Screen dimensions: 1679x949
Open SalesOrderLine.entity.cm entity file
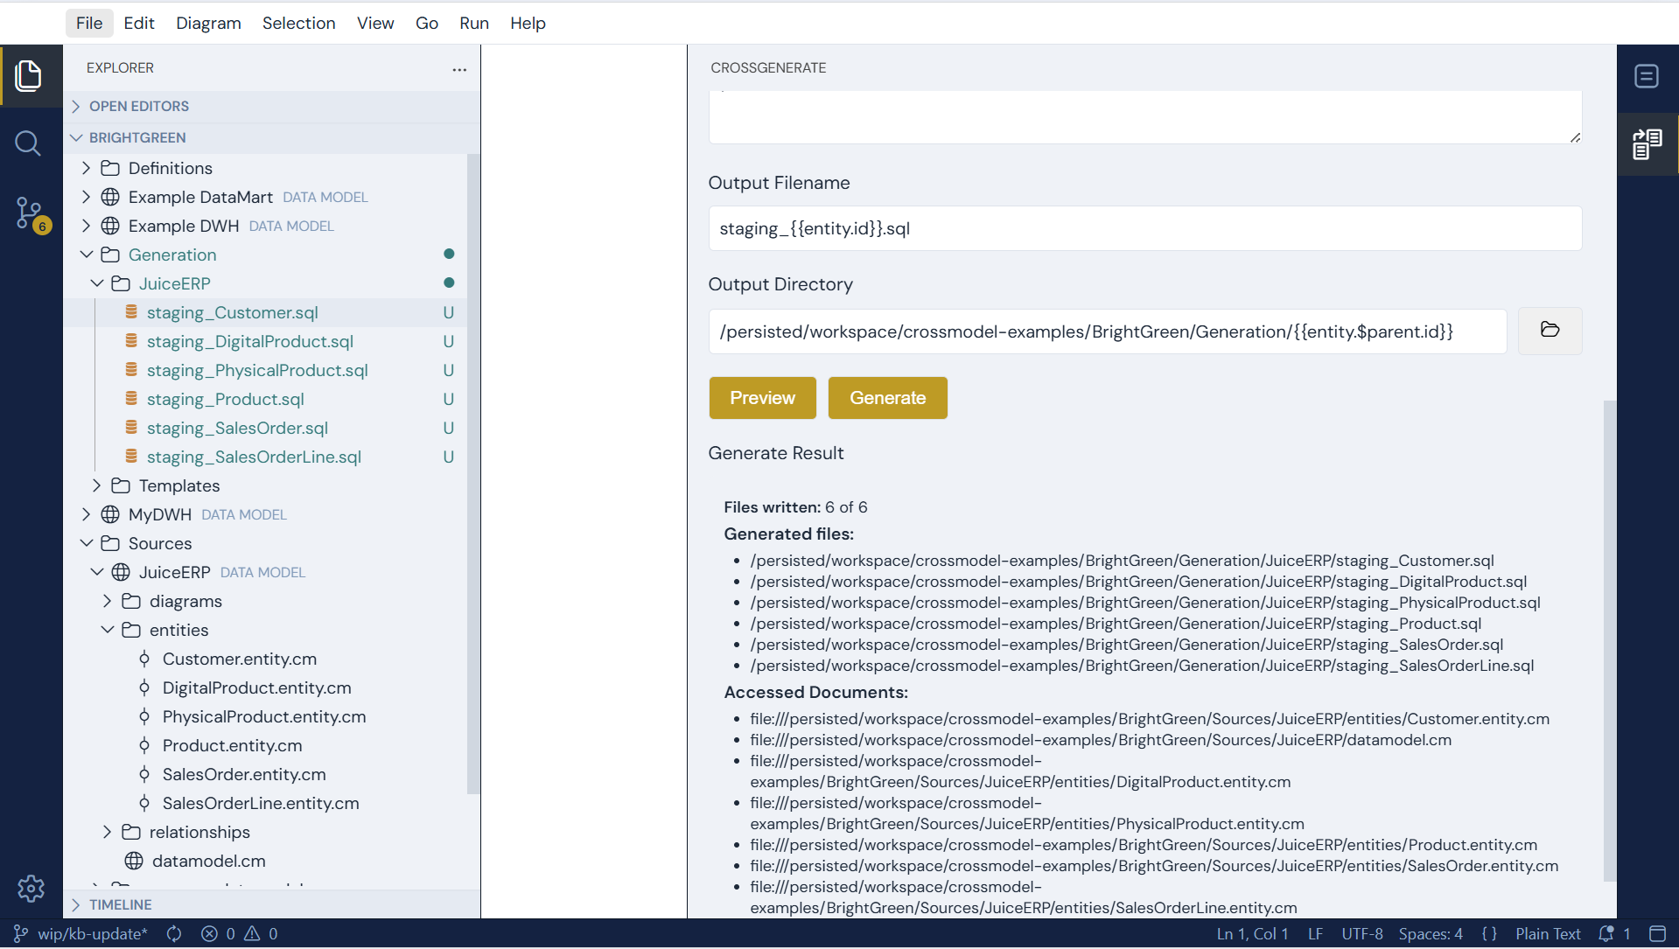[x=260, y=803]
